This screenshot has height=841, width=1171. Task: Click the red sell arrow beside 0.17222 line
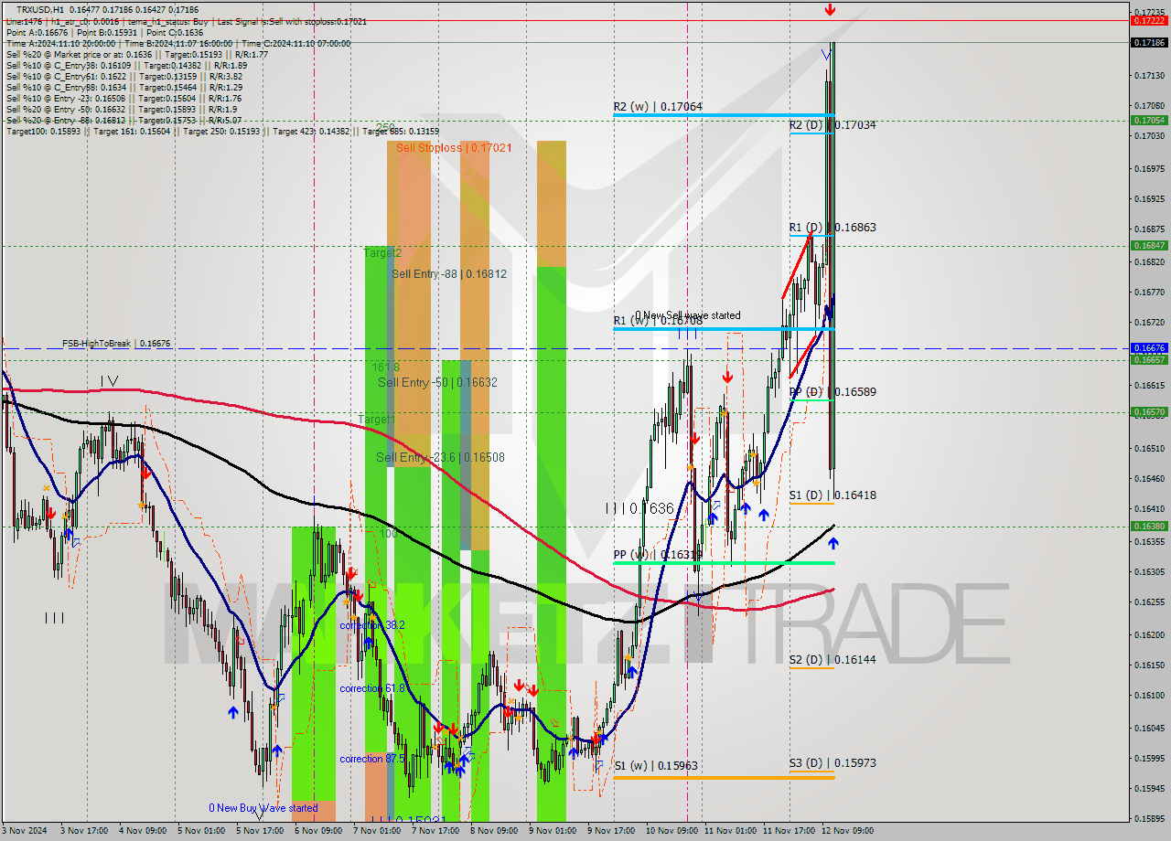pyautogui.click(x=829, y=9)
